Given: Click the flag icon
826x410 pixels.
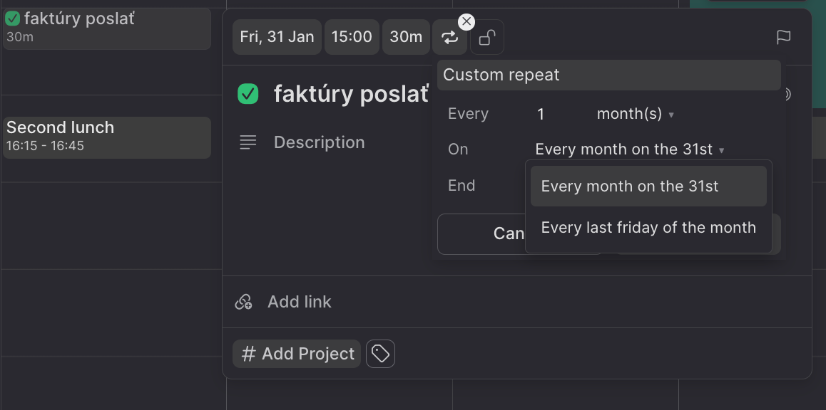Looking at the screenshot, I should (784, 37).
